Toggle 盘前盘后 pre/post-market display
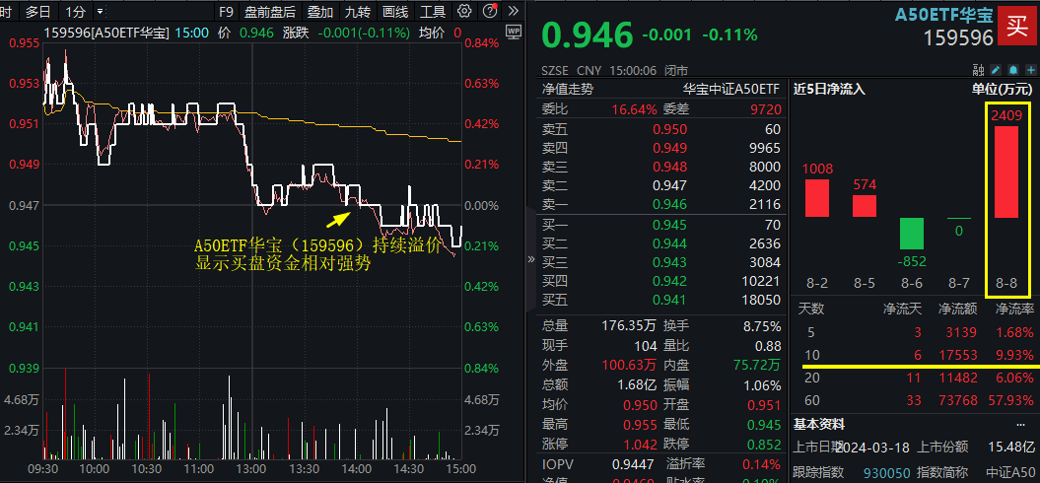 pos(269,12)
